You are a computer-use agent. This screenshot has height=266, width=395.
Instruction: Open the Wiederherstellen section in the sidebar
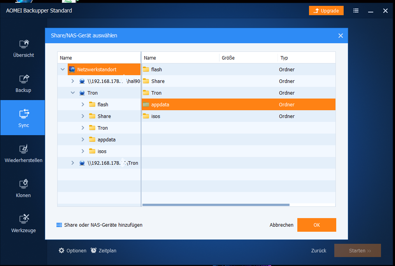(x=23, y=154)
